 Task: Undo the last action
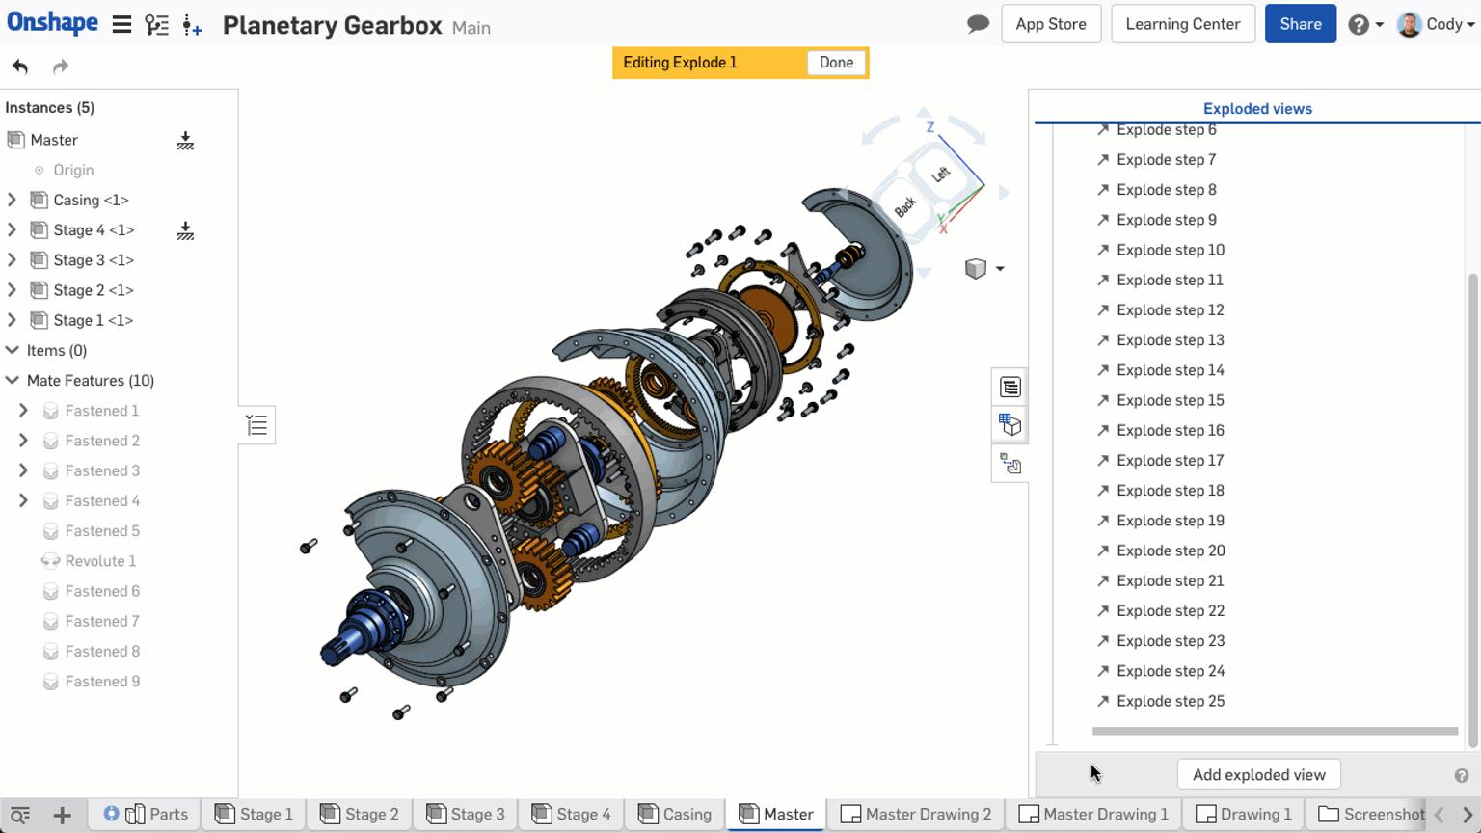point(19,66)
